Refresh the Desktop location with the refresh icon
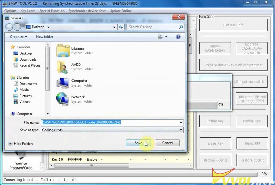 [x=121, y=27]
